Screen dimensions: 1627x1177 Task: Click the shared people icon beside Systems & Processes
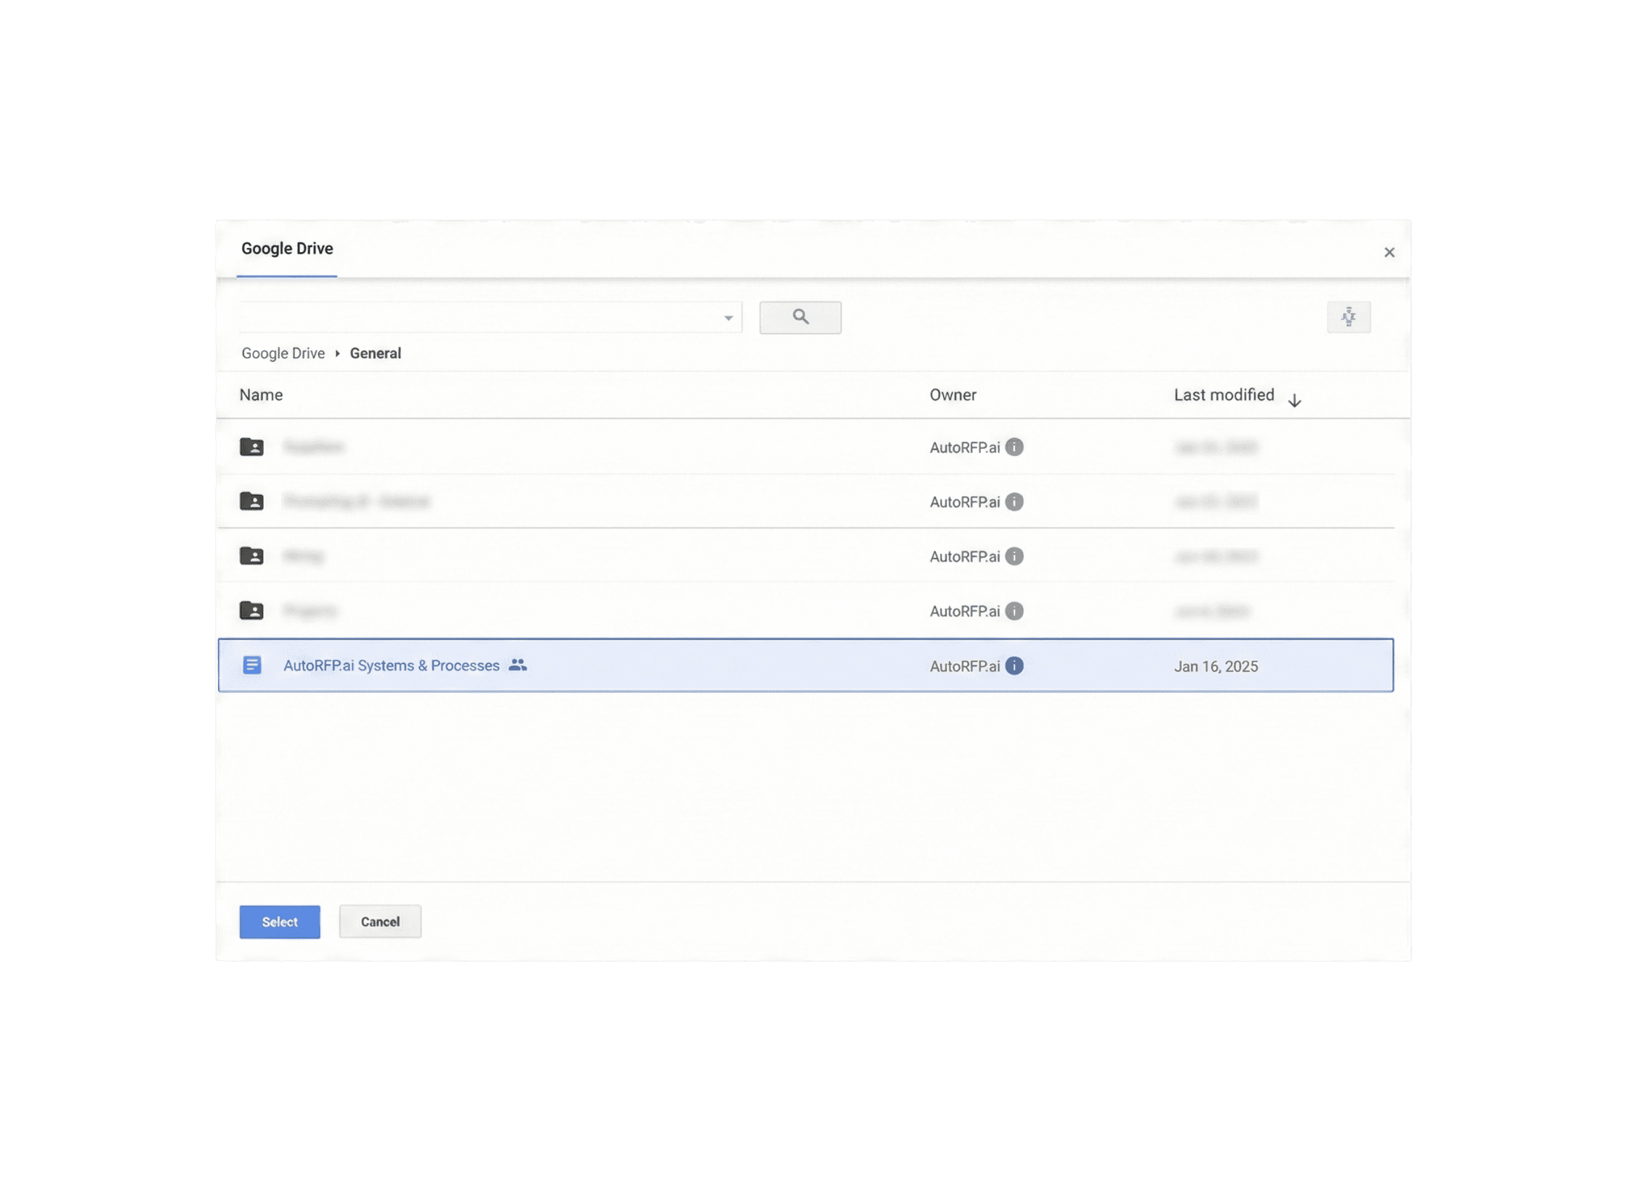(x=517, y=665)
